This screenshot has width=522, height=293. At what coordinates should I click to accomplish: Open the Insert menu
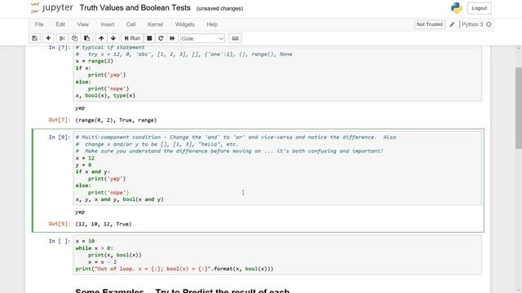click(x=108, y=24)
